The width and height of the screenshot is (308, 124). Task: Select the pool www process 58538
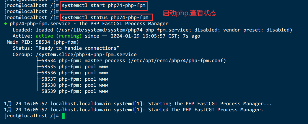(x=72, y=85)
